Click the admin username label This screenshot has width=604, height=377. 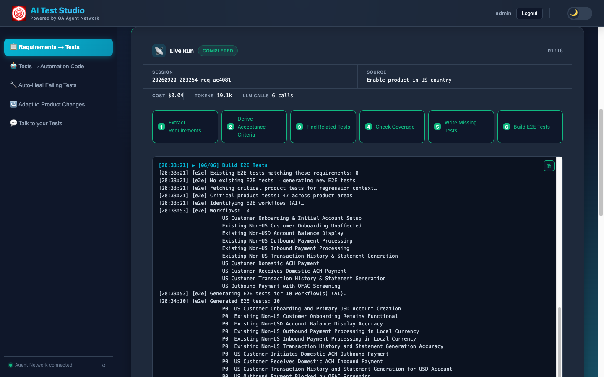point(503,13)
